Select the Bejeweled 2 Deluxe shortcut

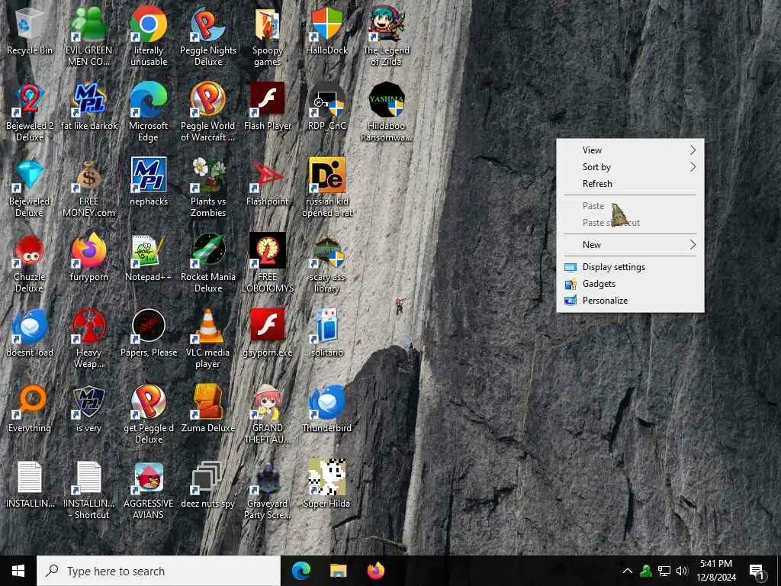(x=30, y=111)
